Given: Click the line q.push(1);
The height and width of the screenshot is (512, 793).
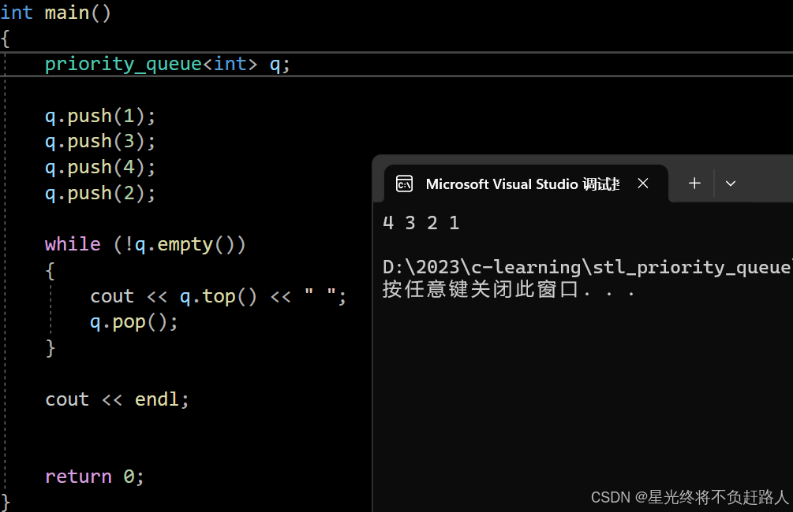Looking at the screenshot, I should coord(100,116).
